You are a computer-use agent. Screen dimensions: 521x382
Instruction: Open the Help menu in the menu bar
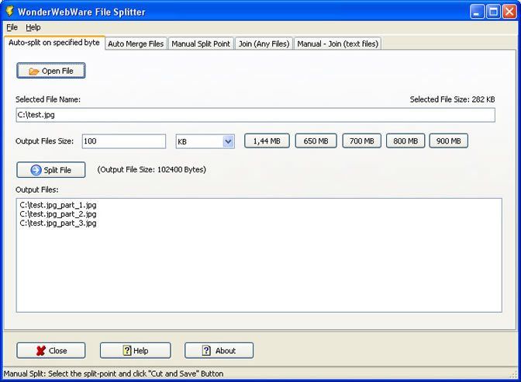[33, 27]
